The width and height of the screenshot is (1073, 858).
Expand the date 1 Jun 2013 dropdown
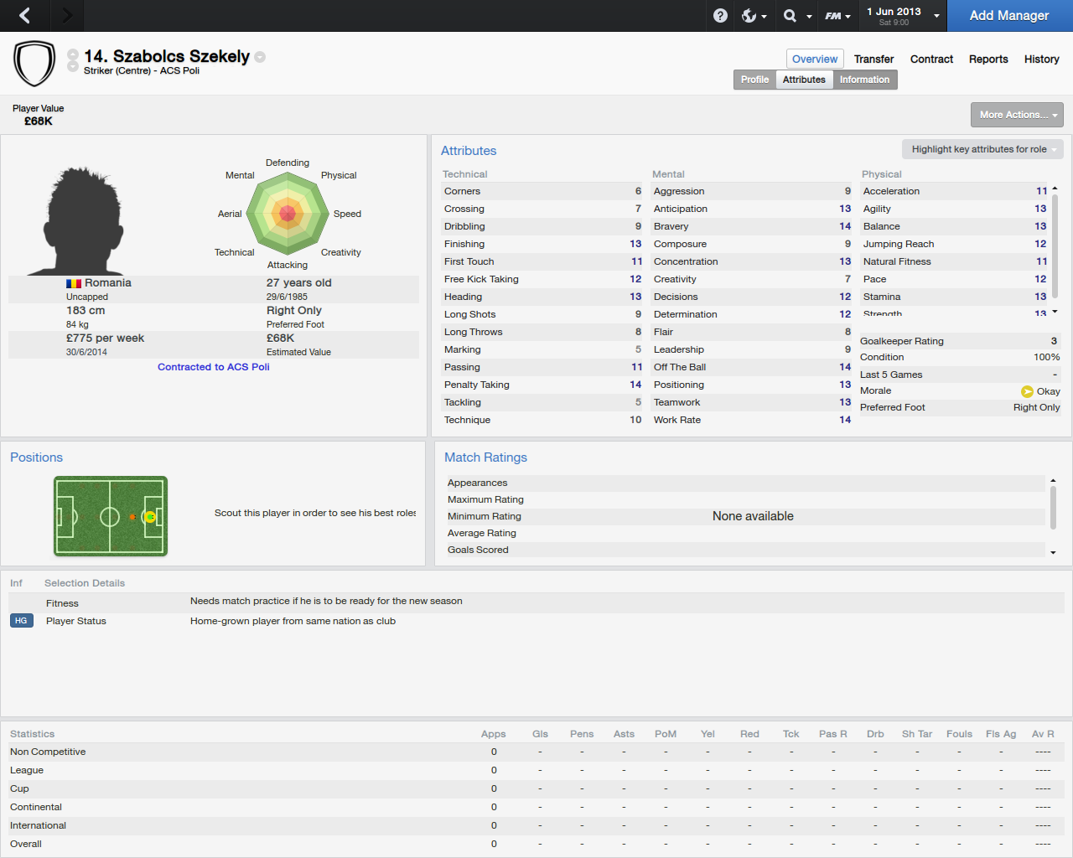(x=902, y=15)
